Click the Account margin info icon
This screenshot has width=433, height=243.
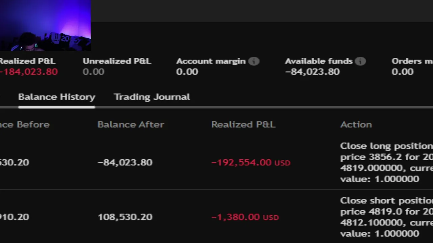[x=254, y=61]
